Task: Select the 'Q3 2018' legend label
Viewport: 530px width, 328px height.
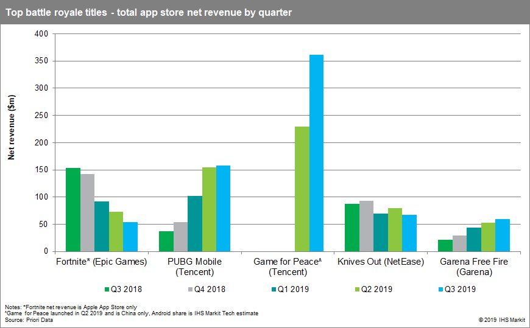Action: point(127,290)
